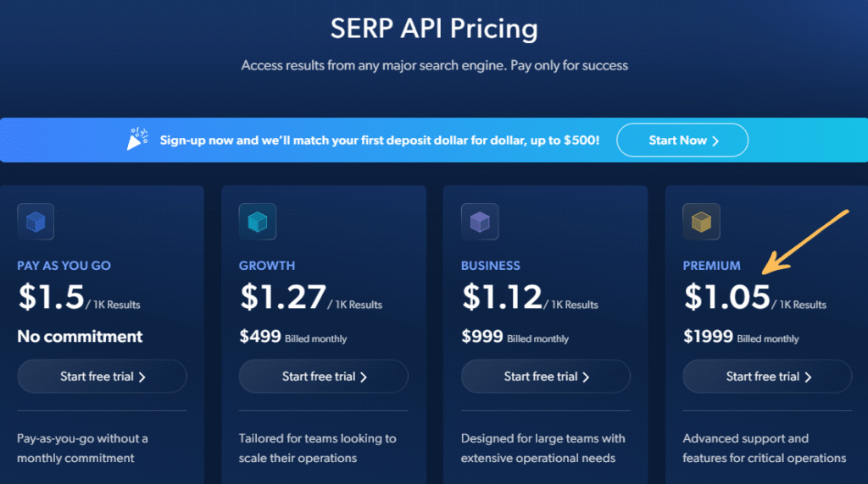This screenshot has height=484, width=868.
Task: Click the blue cube Pay As You Go icon
Action: click(36, 222)
